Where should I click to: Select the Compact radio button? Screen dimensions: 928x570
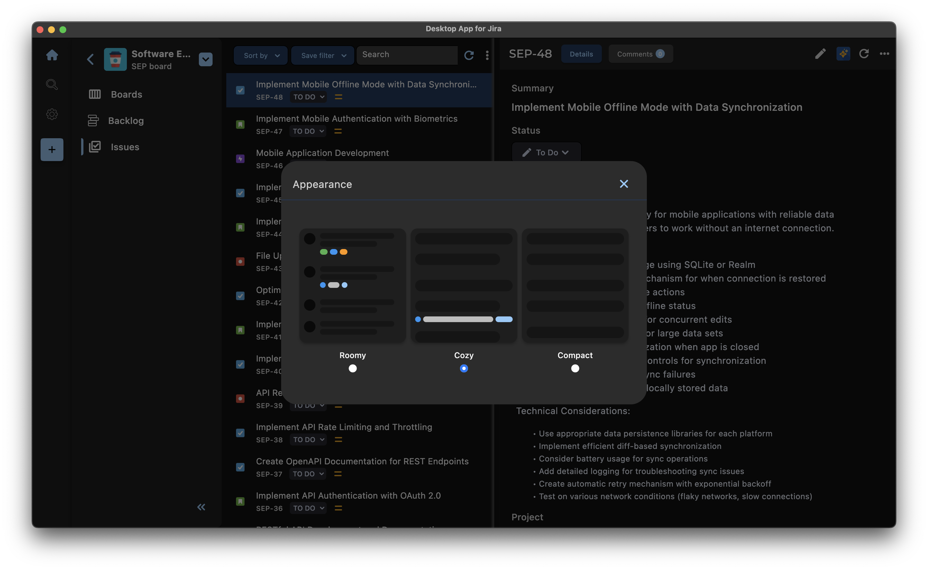coord(575,368)
